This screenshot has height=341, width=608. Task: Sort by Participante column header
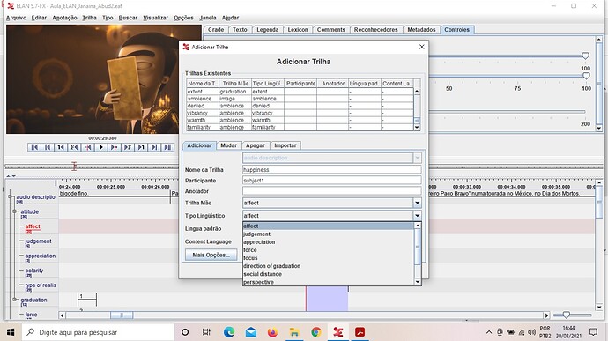coord(300,84)
